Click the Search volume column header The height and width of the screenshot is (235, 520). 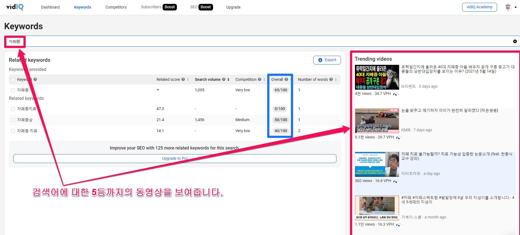(208, 79)
